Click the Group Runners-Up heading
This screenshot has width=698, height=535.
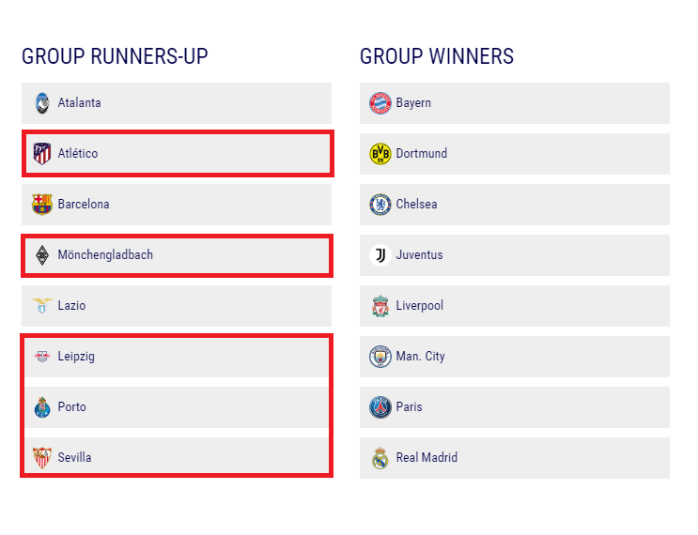115,56
